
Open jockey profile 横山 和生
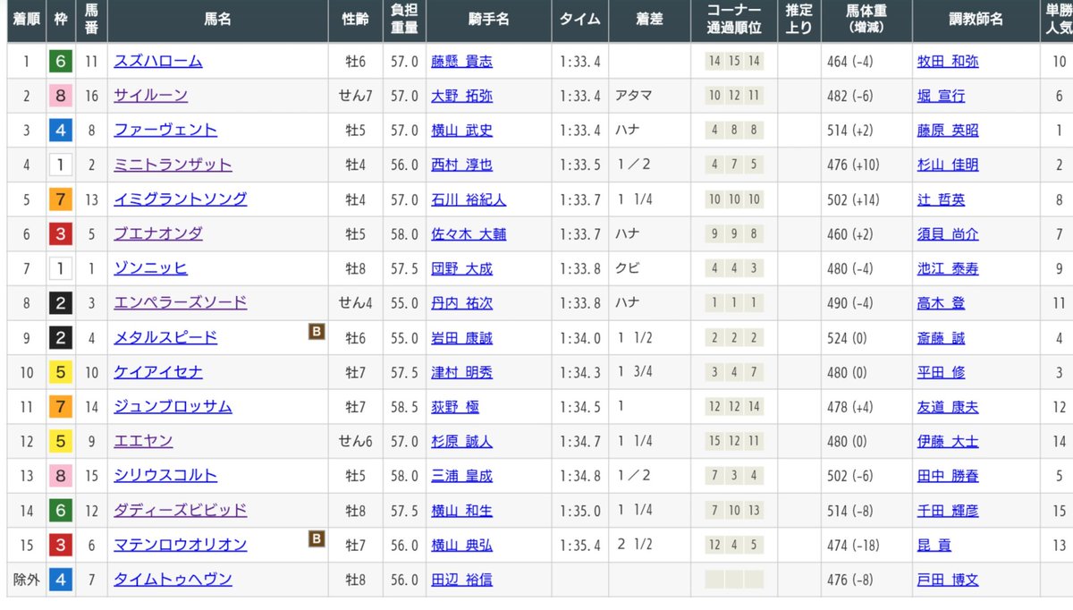[461, 512]
